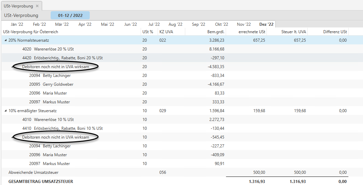Viewport: 363px width, 185px height.
Task: Open the 01-12 / 2022 period selector
Action: (70, 15)
